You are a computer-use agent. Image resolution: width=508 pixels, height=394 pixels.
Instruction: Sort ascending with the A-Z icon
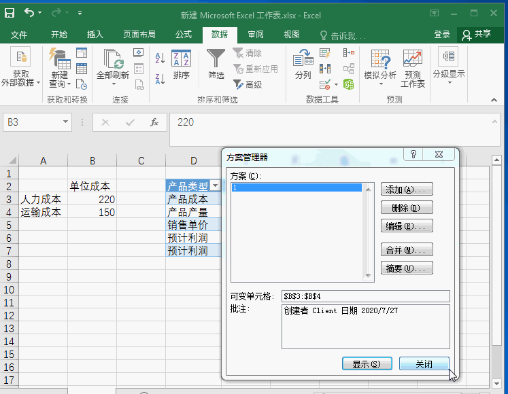(160, 58)
